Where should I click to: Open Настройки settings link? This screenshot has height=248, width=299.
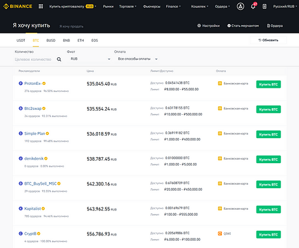point(208,26)
